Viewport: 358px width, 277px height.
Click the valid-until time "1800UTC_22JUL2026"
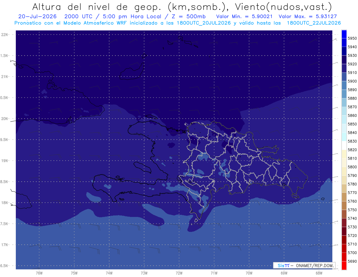(314, 23)
